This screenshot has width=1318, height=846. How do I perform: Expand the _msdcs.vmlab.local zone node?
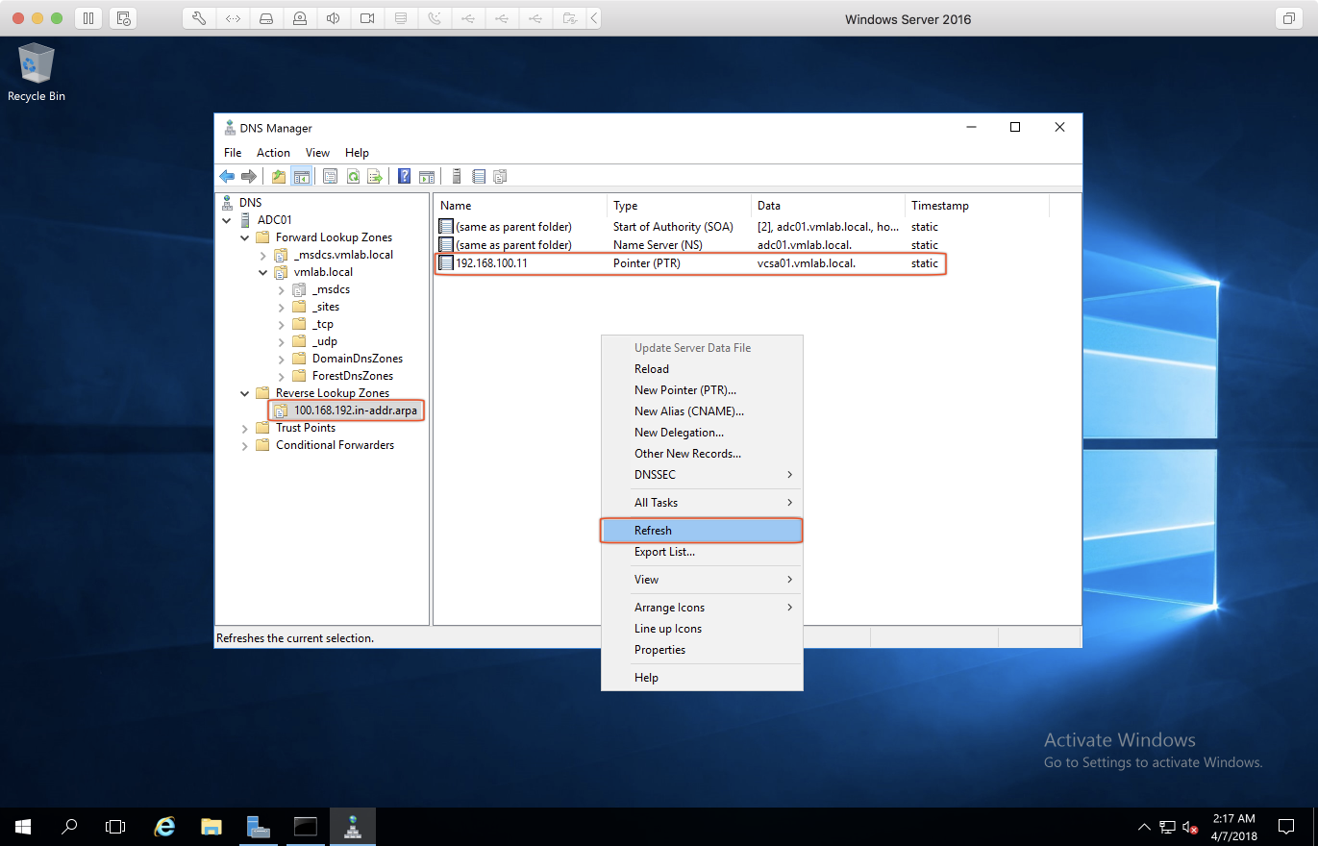(x=263, y=255)
